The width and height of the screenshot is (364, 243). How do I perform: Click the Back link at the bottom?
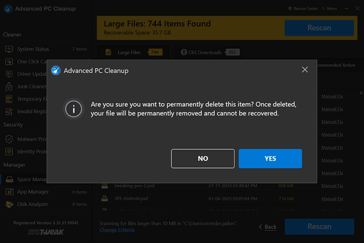[x=267, y=227]
